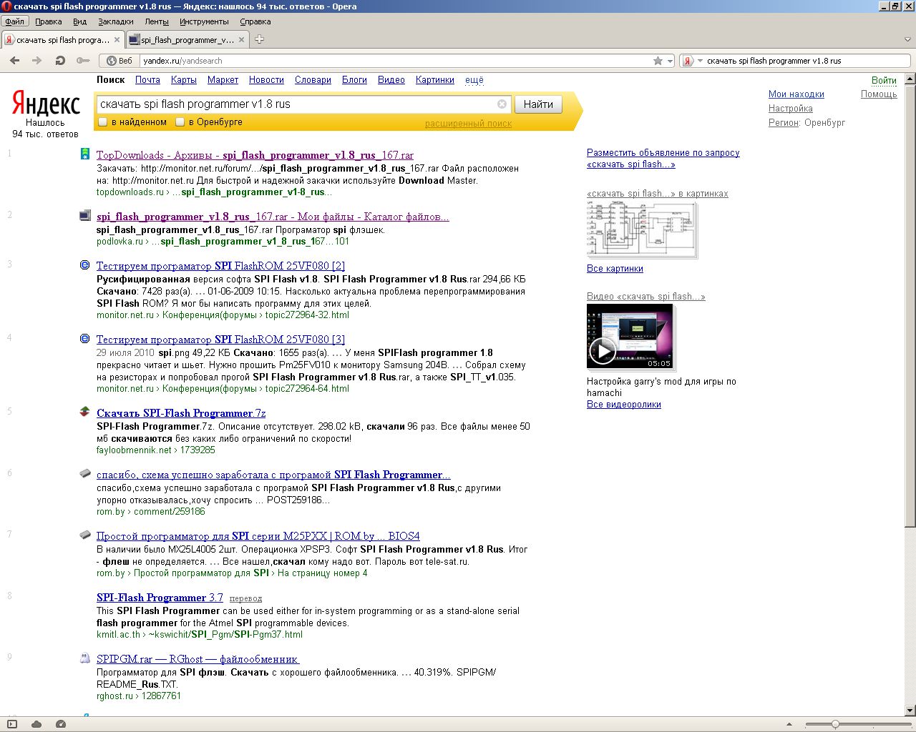Open a new tab with the plus button
The width and height of the screenshot is (916, 732).
coord(259,39)
